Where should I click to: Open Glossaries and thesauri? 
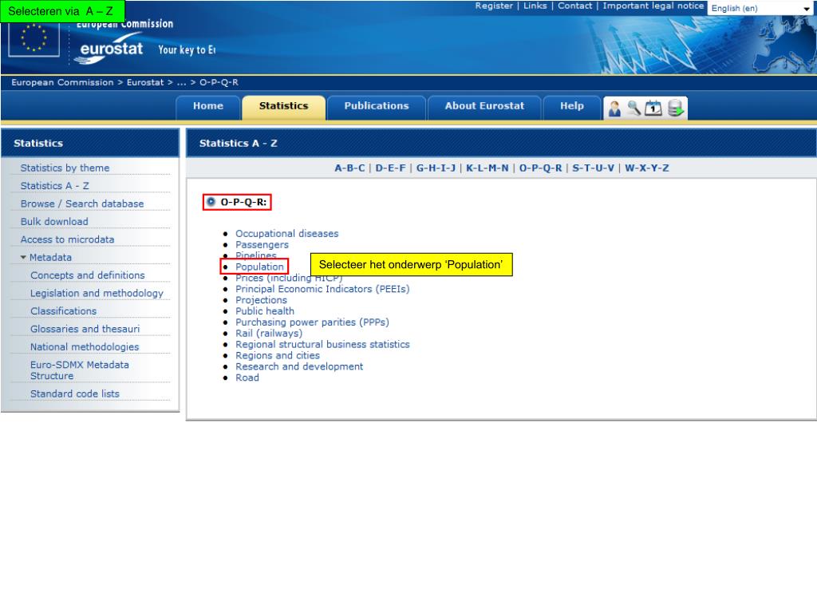tap(85, 329)
